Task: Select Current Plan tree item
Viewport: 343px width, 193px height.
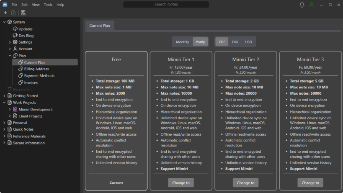Action: point(45,62)
